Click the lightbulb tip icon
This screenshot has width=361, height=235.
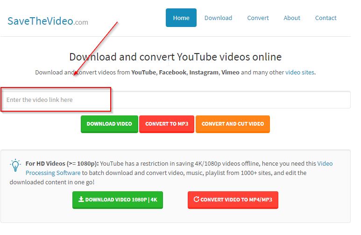(15, 165)
